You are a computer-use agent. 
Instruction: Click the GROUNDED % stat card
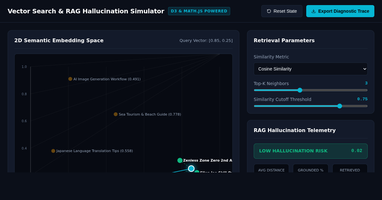click(311, 168)
